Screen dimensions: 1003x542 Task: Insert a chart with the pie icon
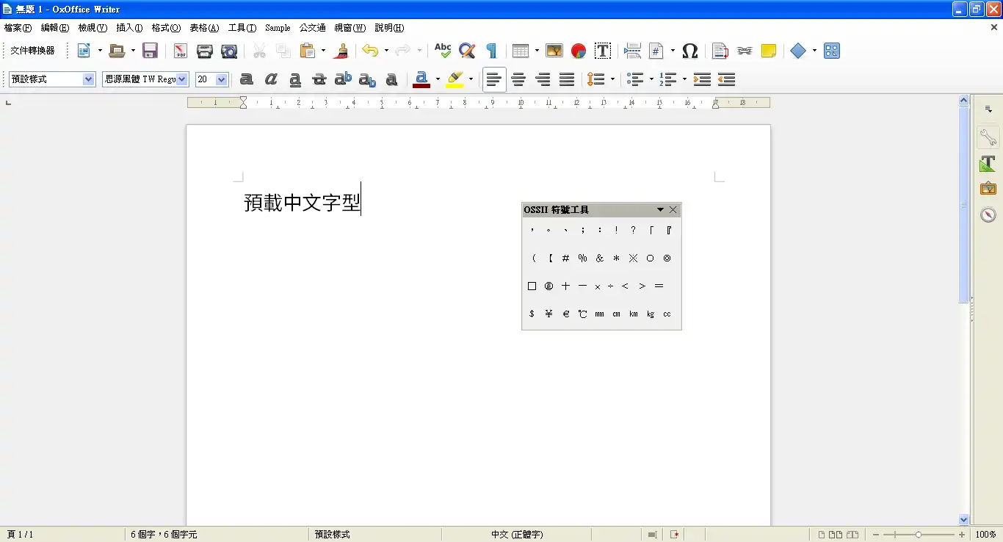coord(579,51)
